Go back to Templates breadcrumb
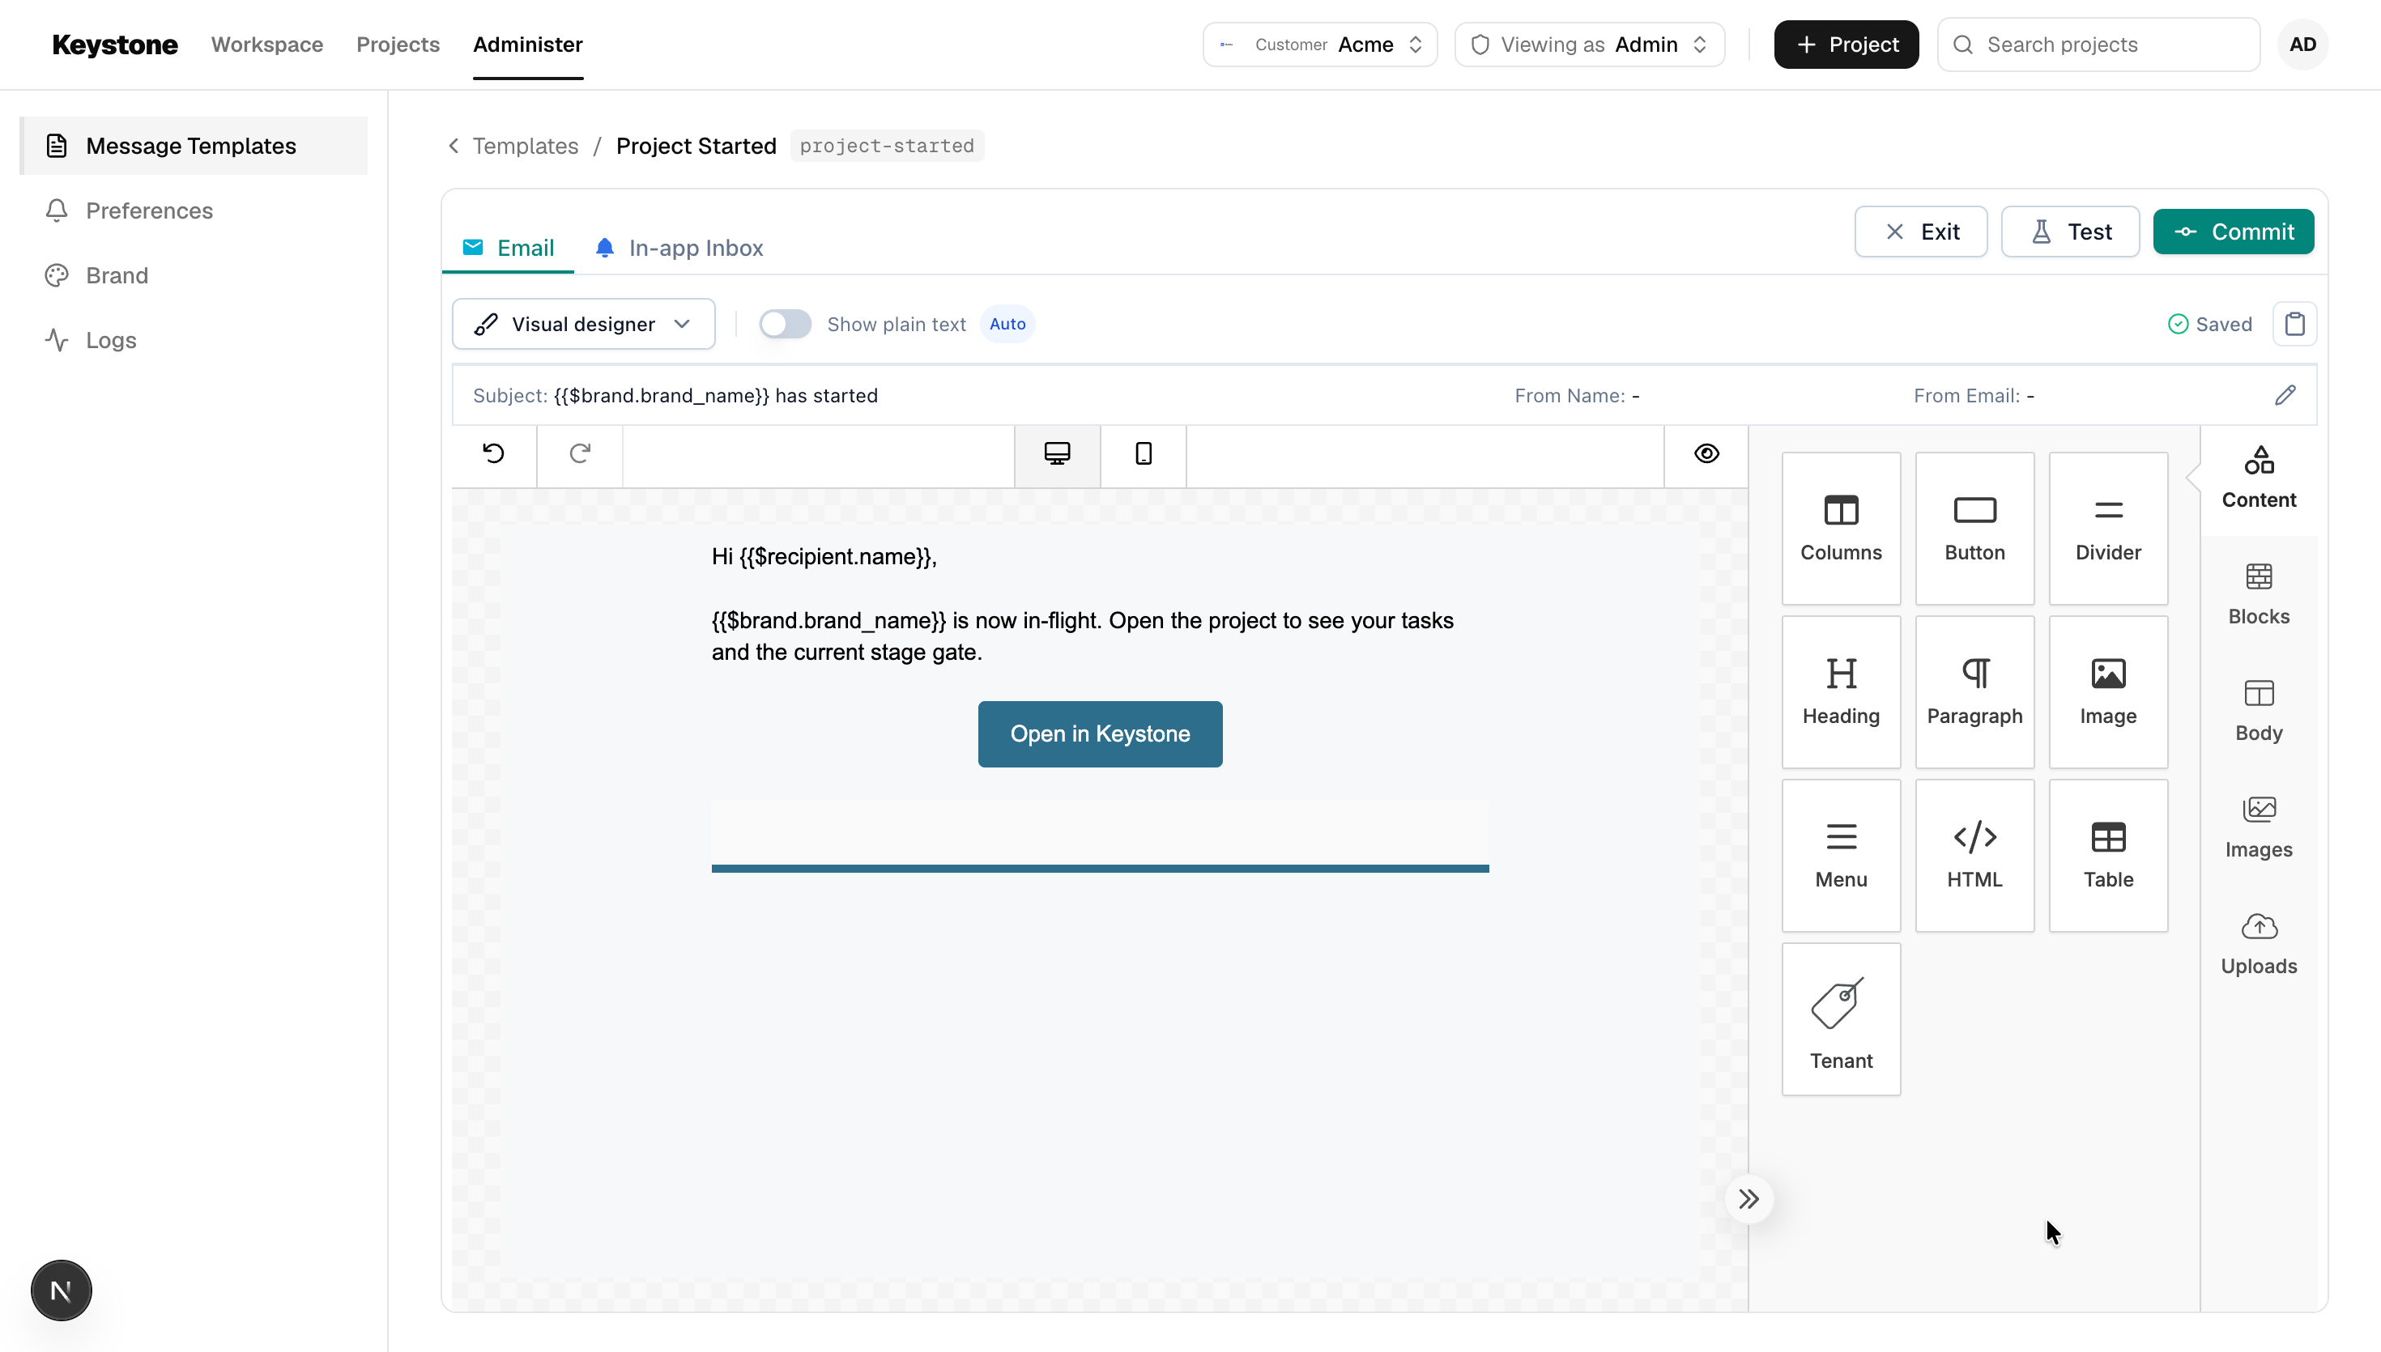The height and width of the screenshot is (1352, 2381). [x=525, y=146]
